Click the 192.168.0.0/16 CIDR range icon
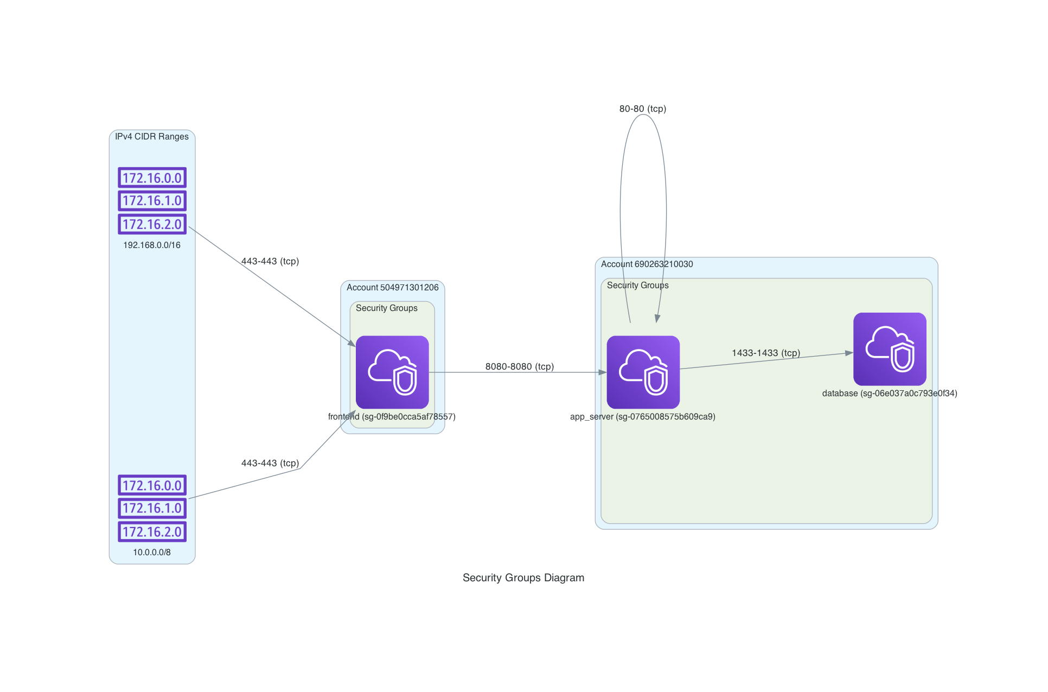 [152, 201]
